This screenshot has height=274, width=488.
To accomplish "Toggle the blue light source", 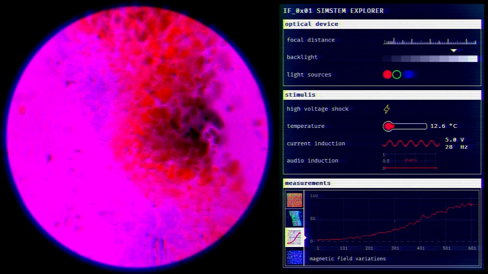I will [409, 75].
